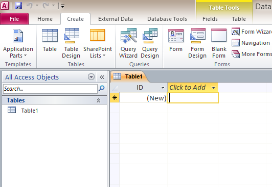The width and height of the screenshot is (272, 187).
Task: Go to the External Data tab
Action: click(x=116, y=19)
